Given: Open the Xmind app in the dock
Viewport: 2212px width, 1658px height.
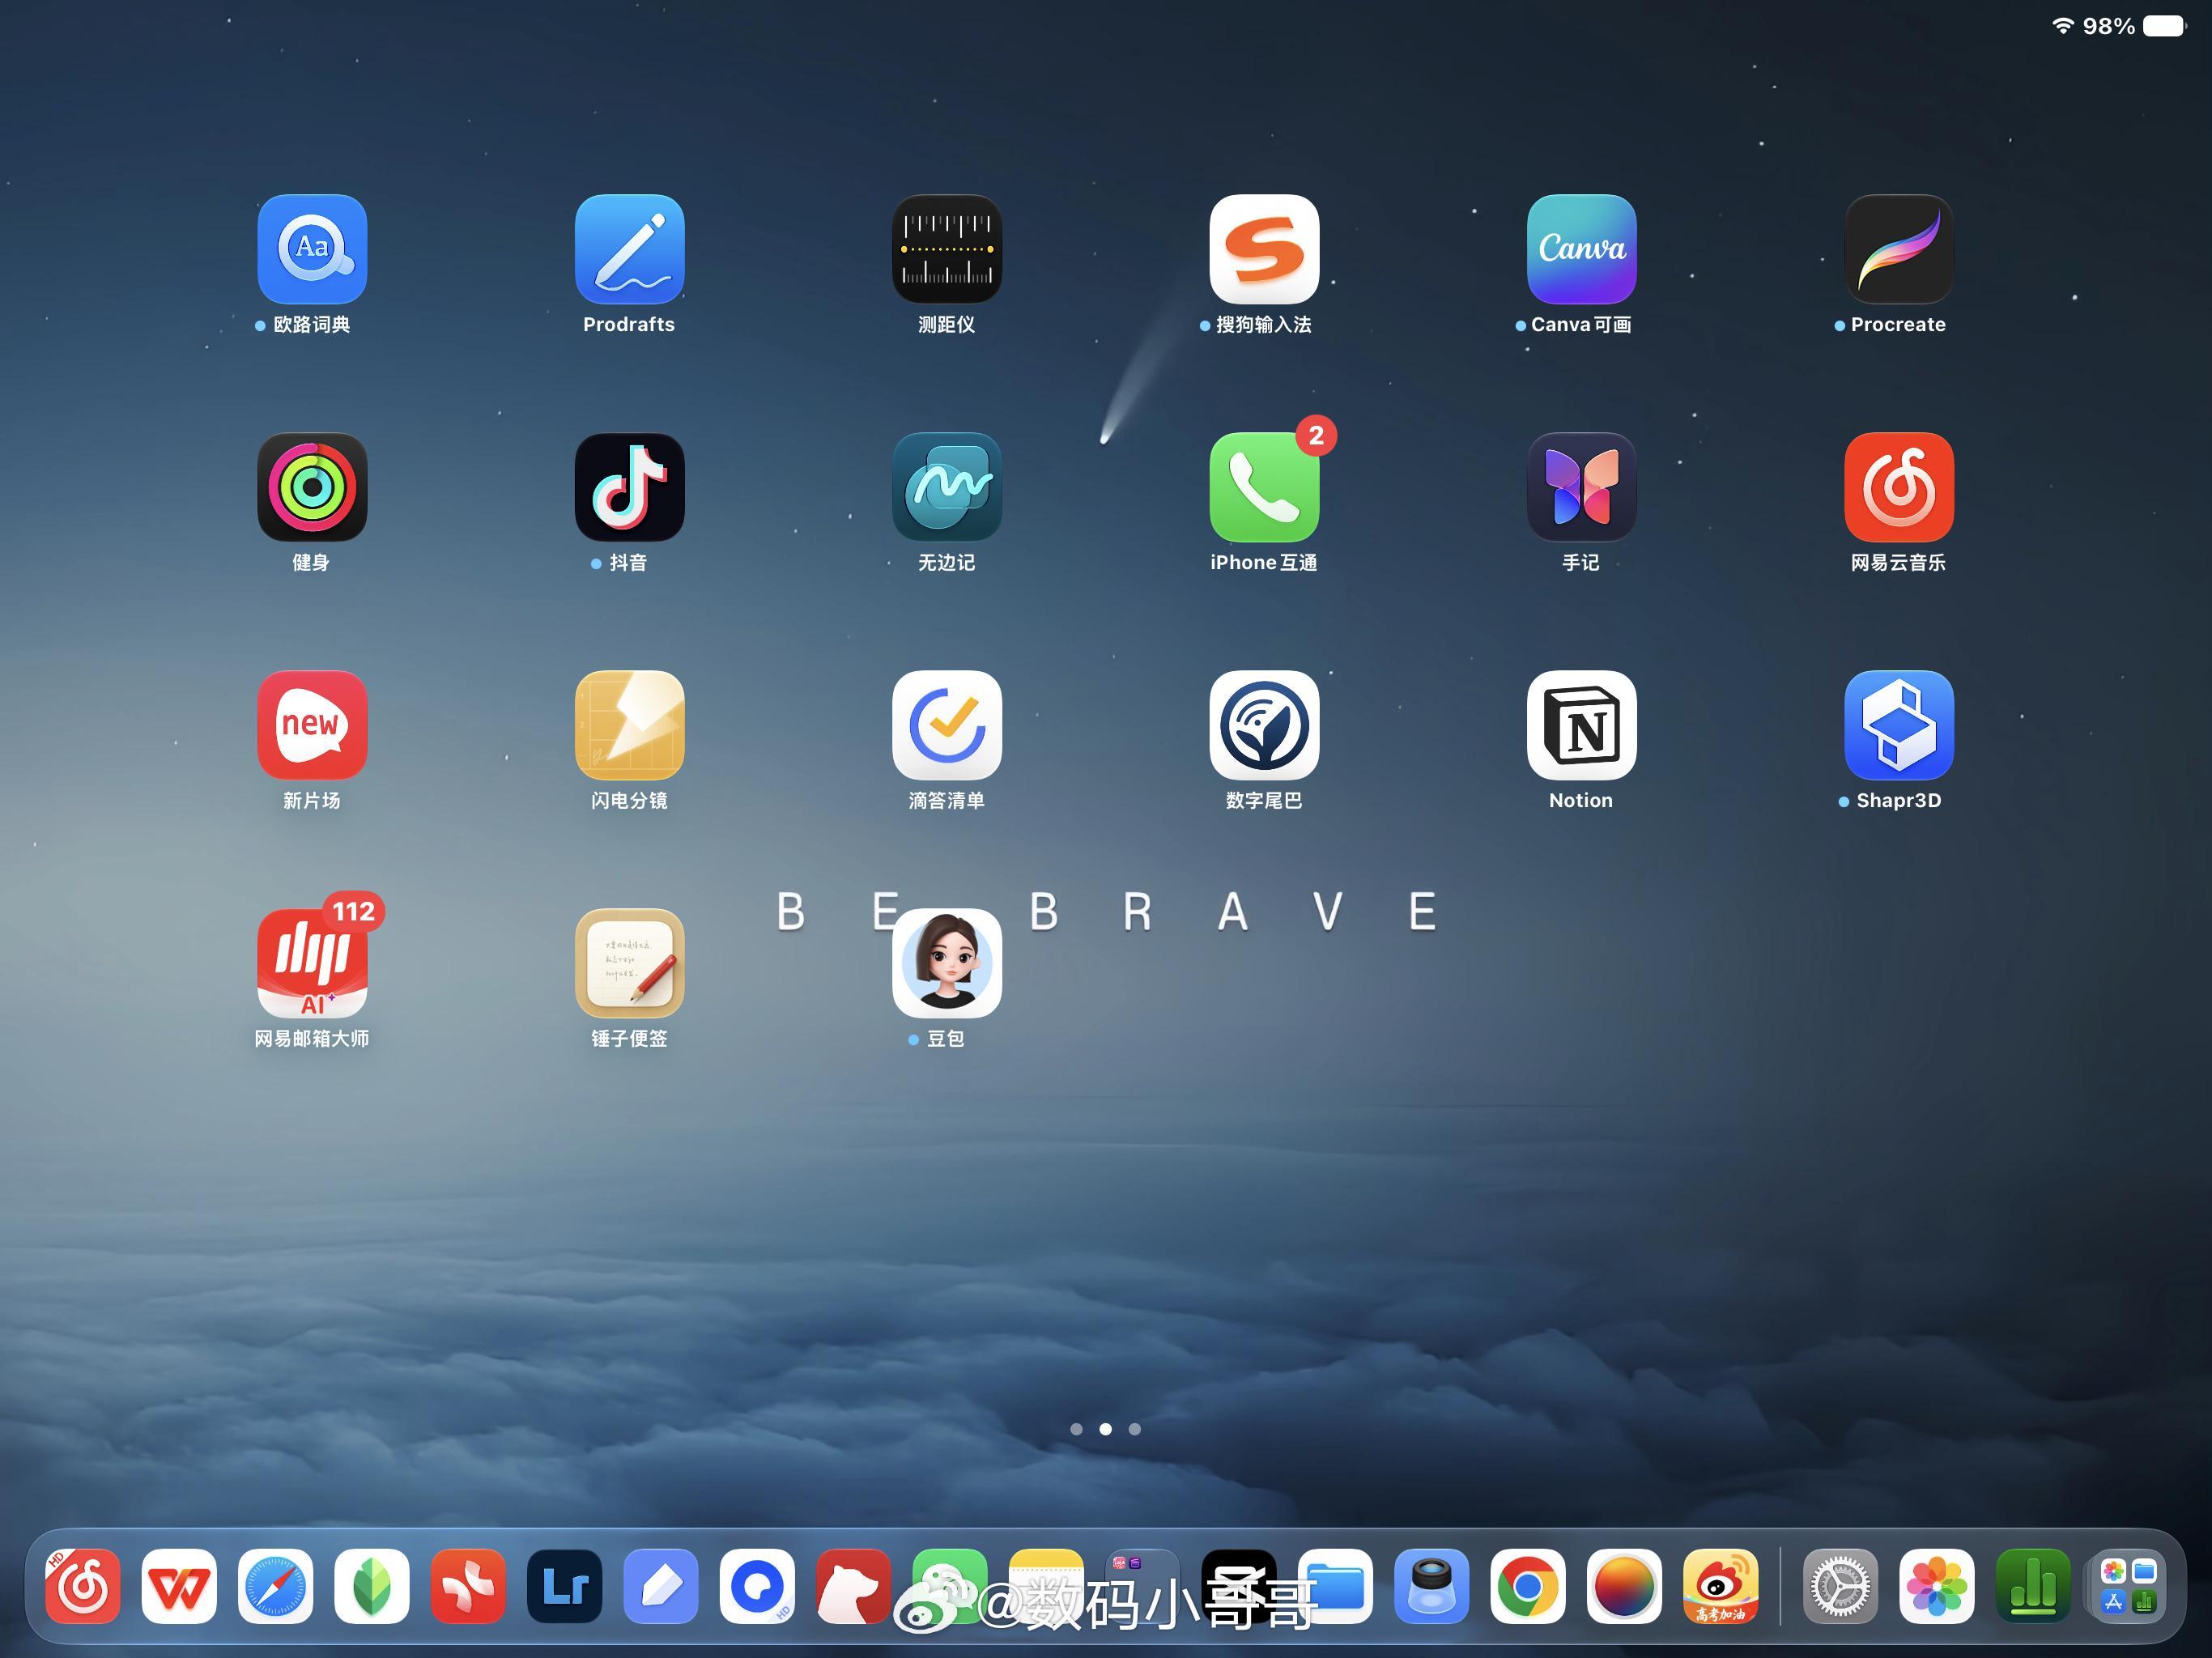Looking at the screenshot, I should (x=468, y=1586).
